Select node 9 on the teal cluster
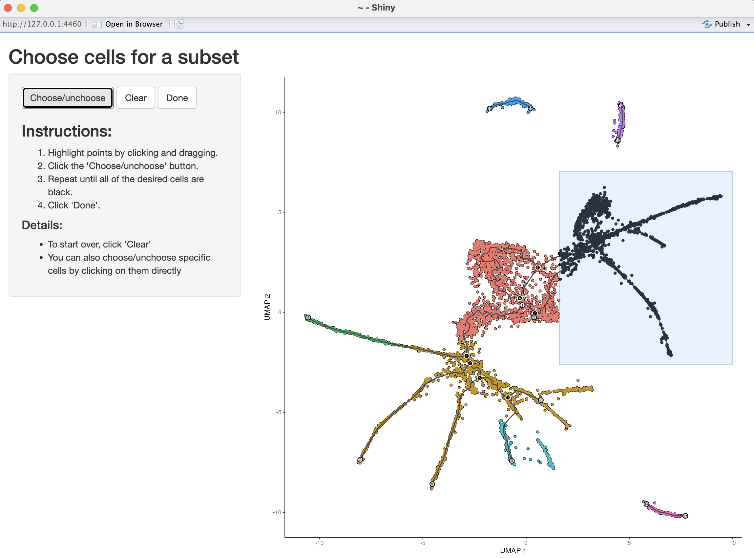Screen dimensions: 754x558 [x=512, y=461]
